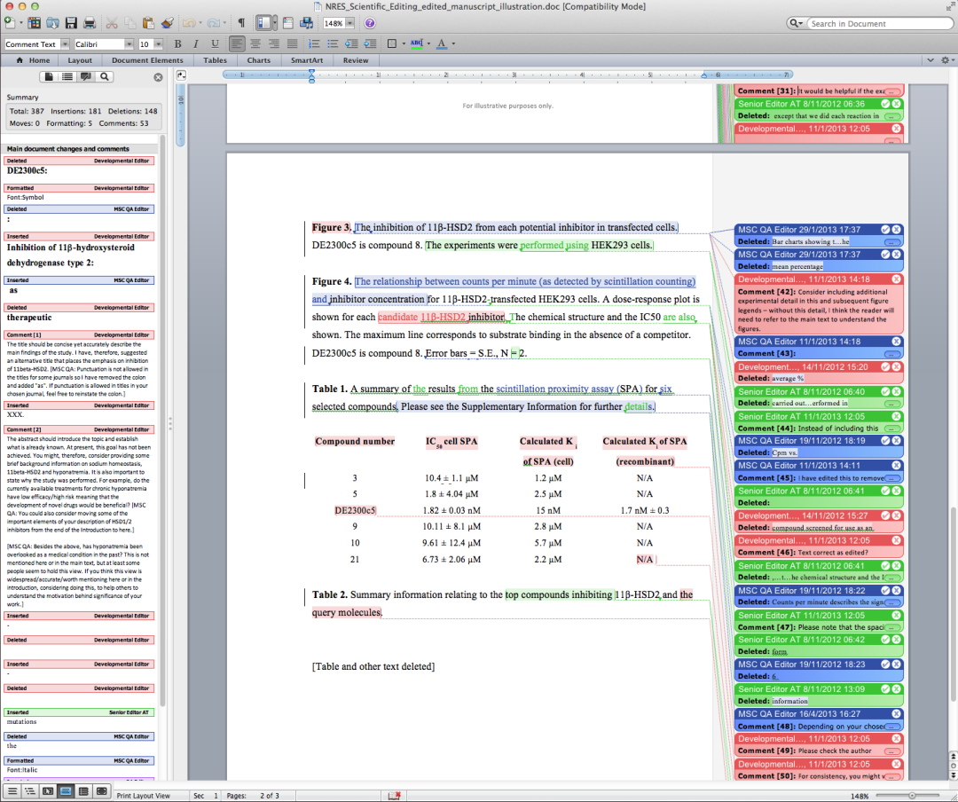958x802 pixels.
Task: Click the ruler tab selector button
Action: click(x=181, y=75)
